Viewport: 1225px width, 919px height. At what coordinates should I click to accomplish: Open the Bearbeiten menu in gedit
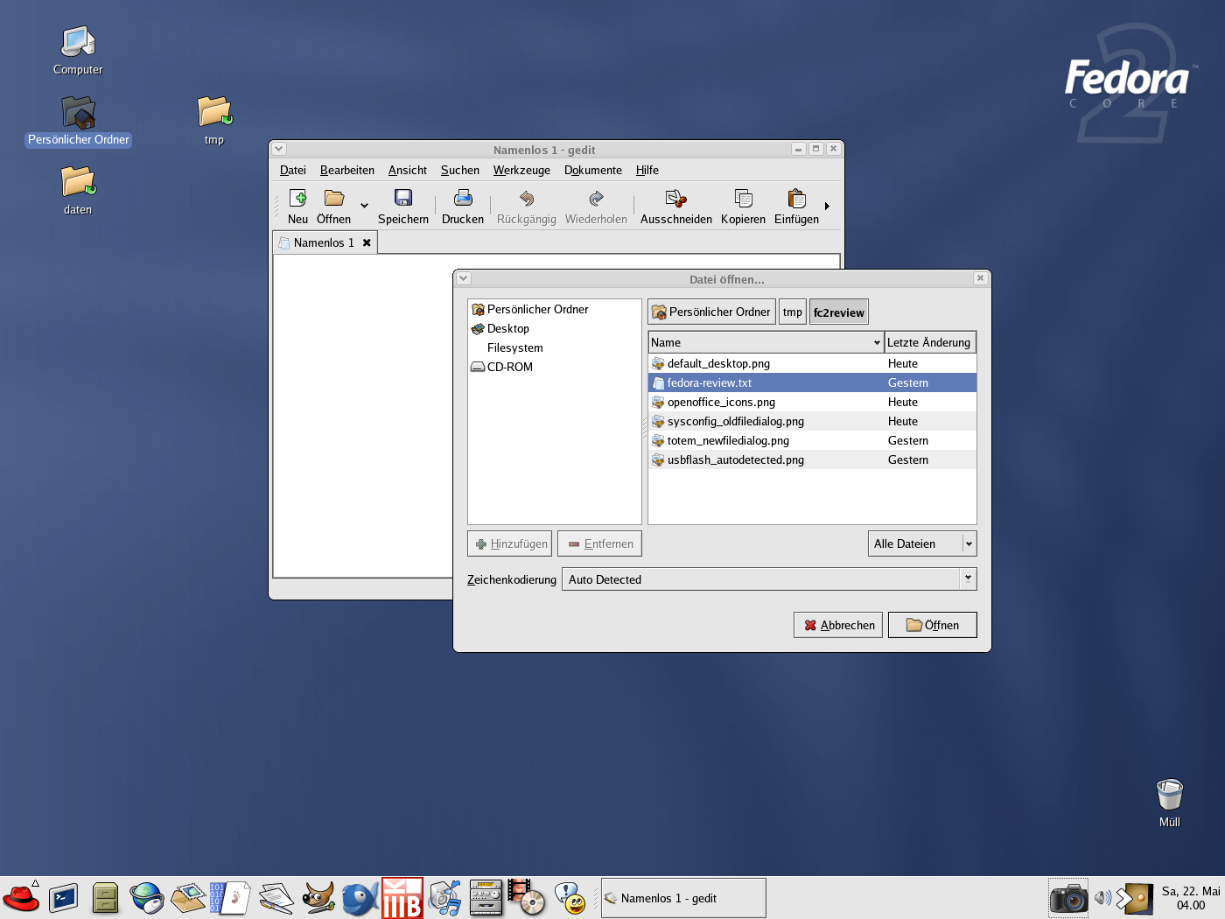346,170
